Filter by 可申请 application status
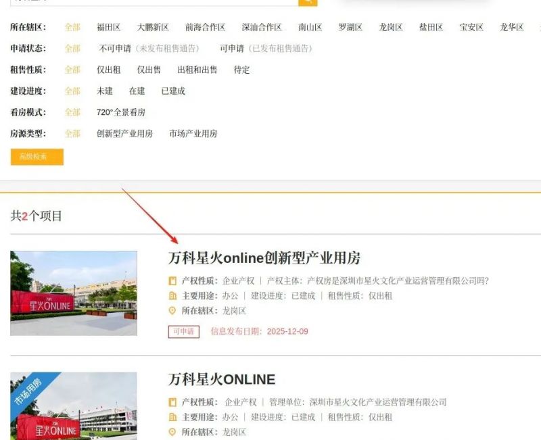541x440 pixels. tap(231, 49)
